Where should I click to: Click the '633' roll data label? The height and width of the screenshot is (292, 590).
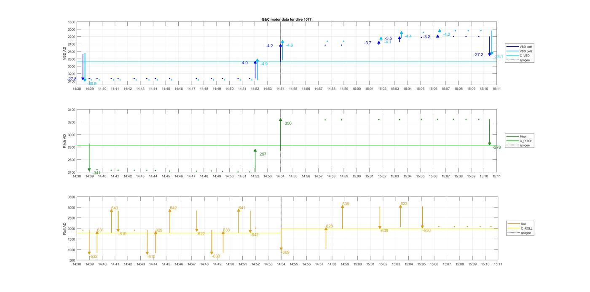[226, 230]
